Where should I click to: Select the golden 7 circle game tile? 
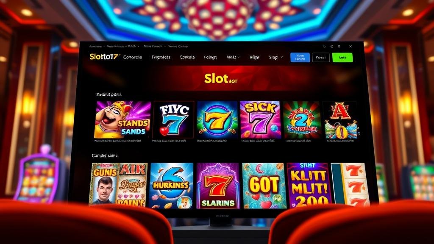pos(217,119)
